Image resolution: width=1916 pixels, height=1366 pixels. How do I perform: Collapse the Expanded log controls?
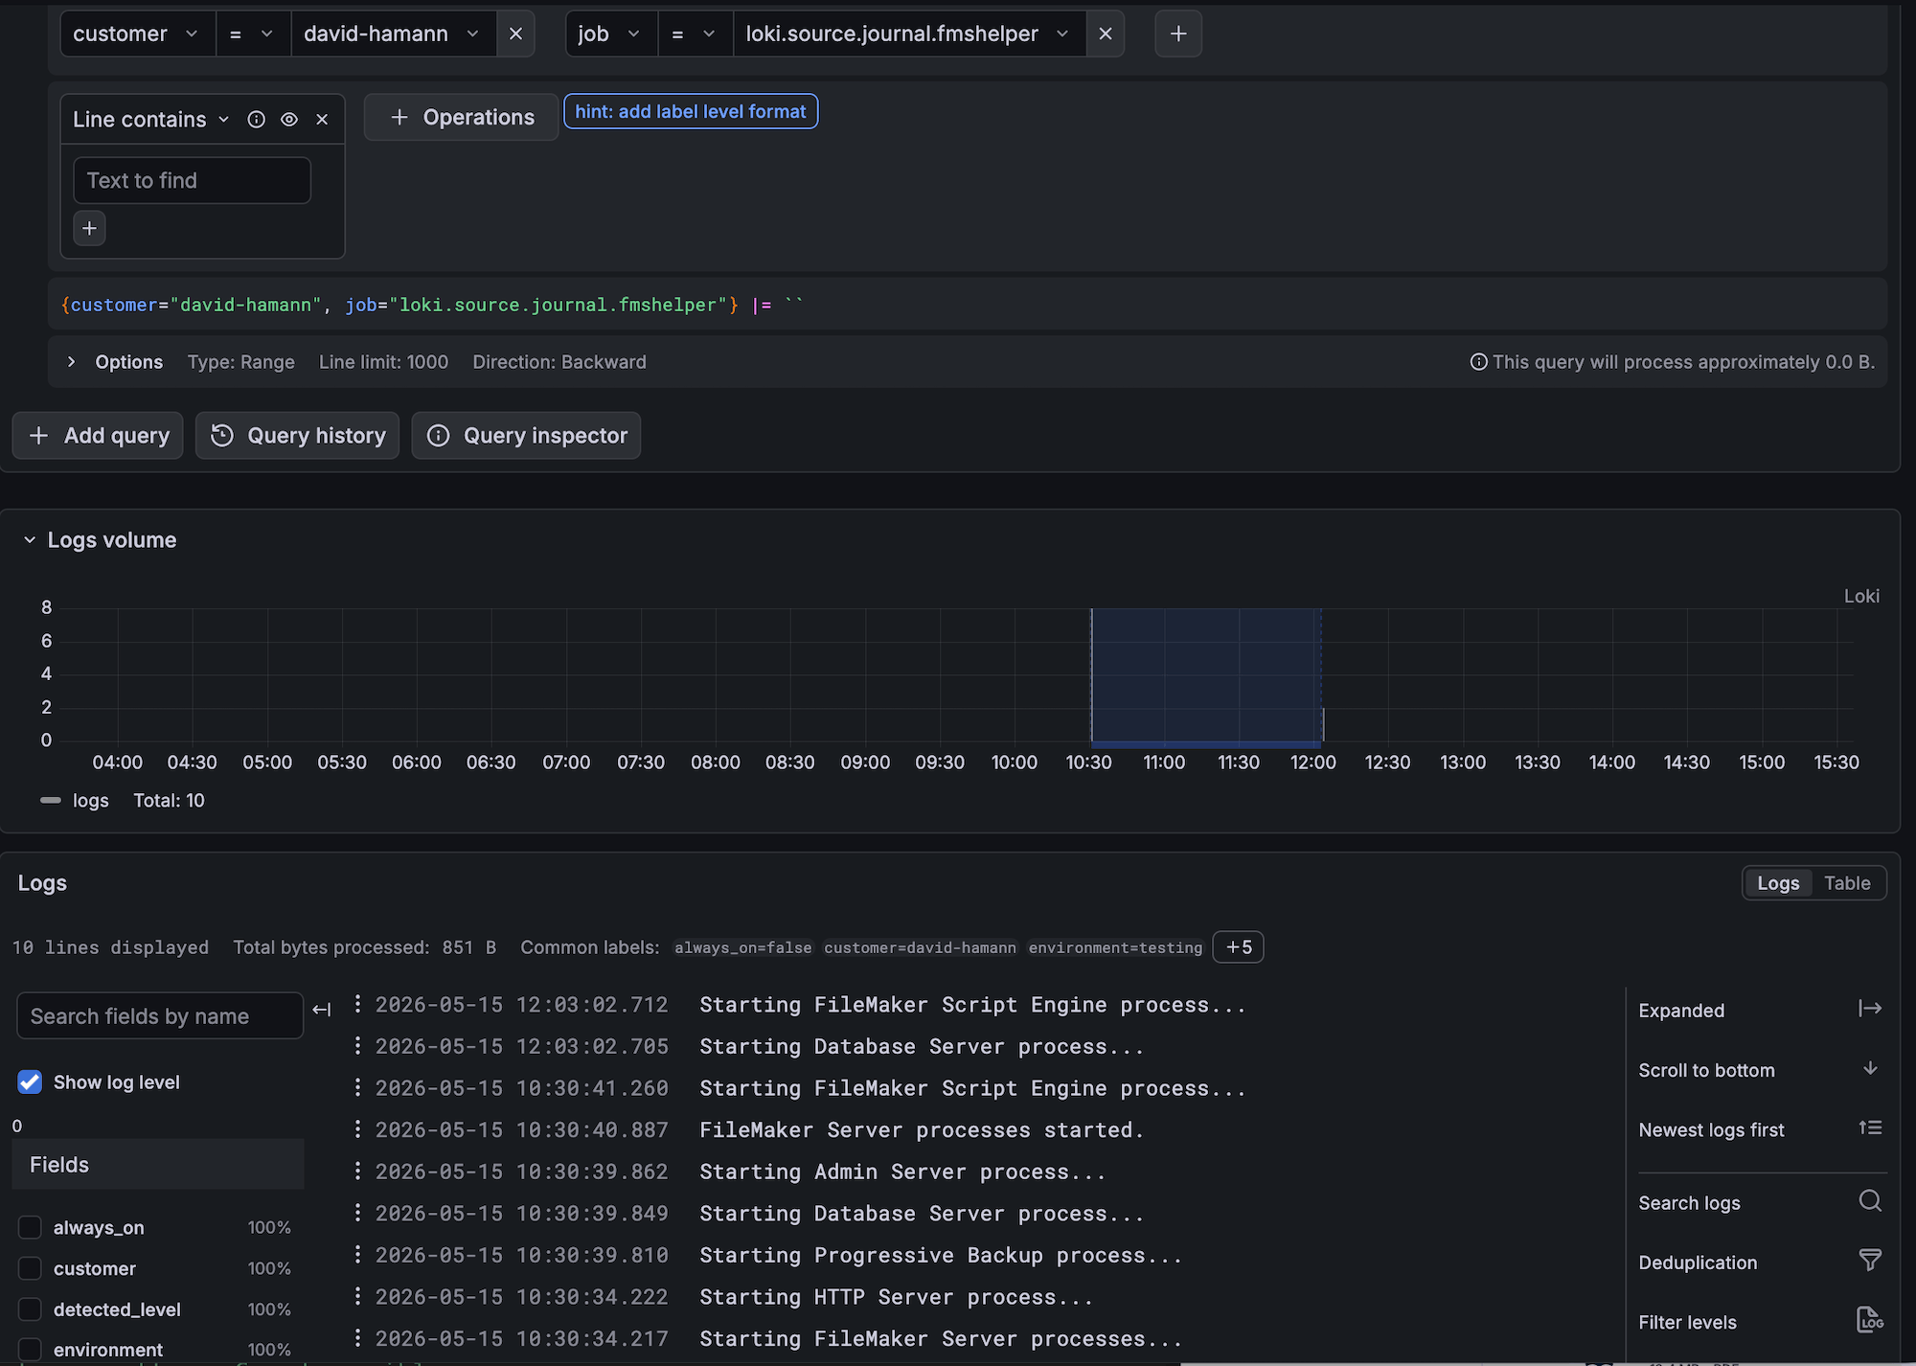pos(1870,1009)
